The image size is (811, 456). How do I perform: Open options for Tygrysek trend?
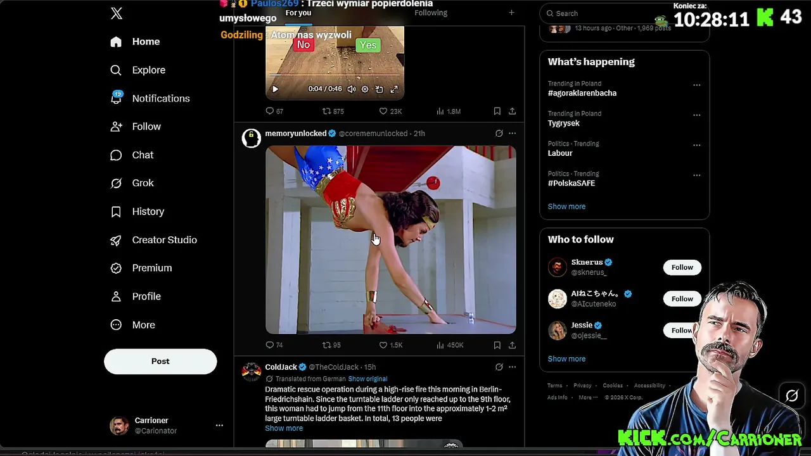click(x=696, y=115)
